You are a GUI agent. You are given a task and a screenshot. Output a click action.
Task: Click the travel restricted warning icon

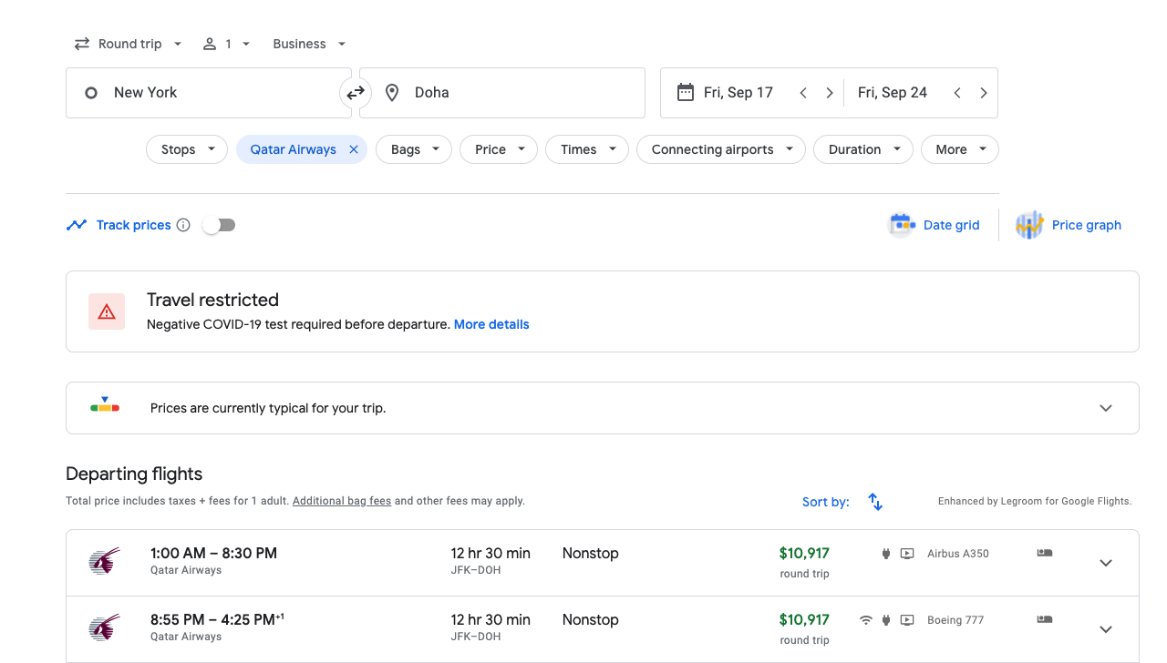coord(107,311)
